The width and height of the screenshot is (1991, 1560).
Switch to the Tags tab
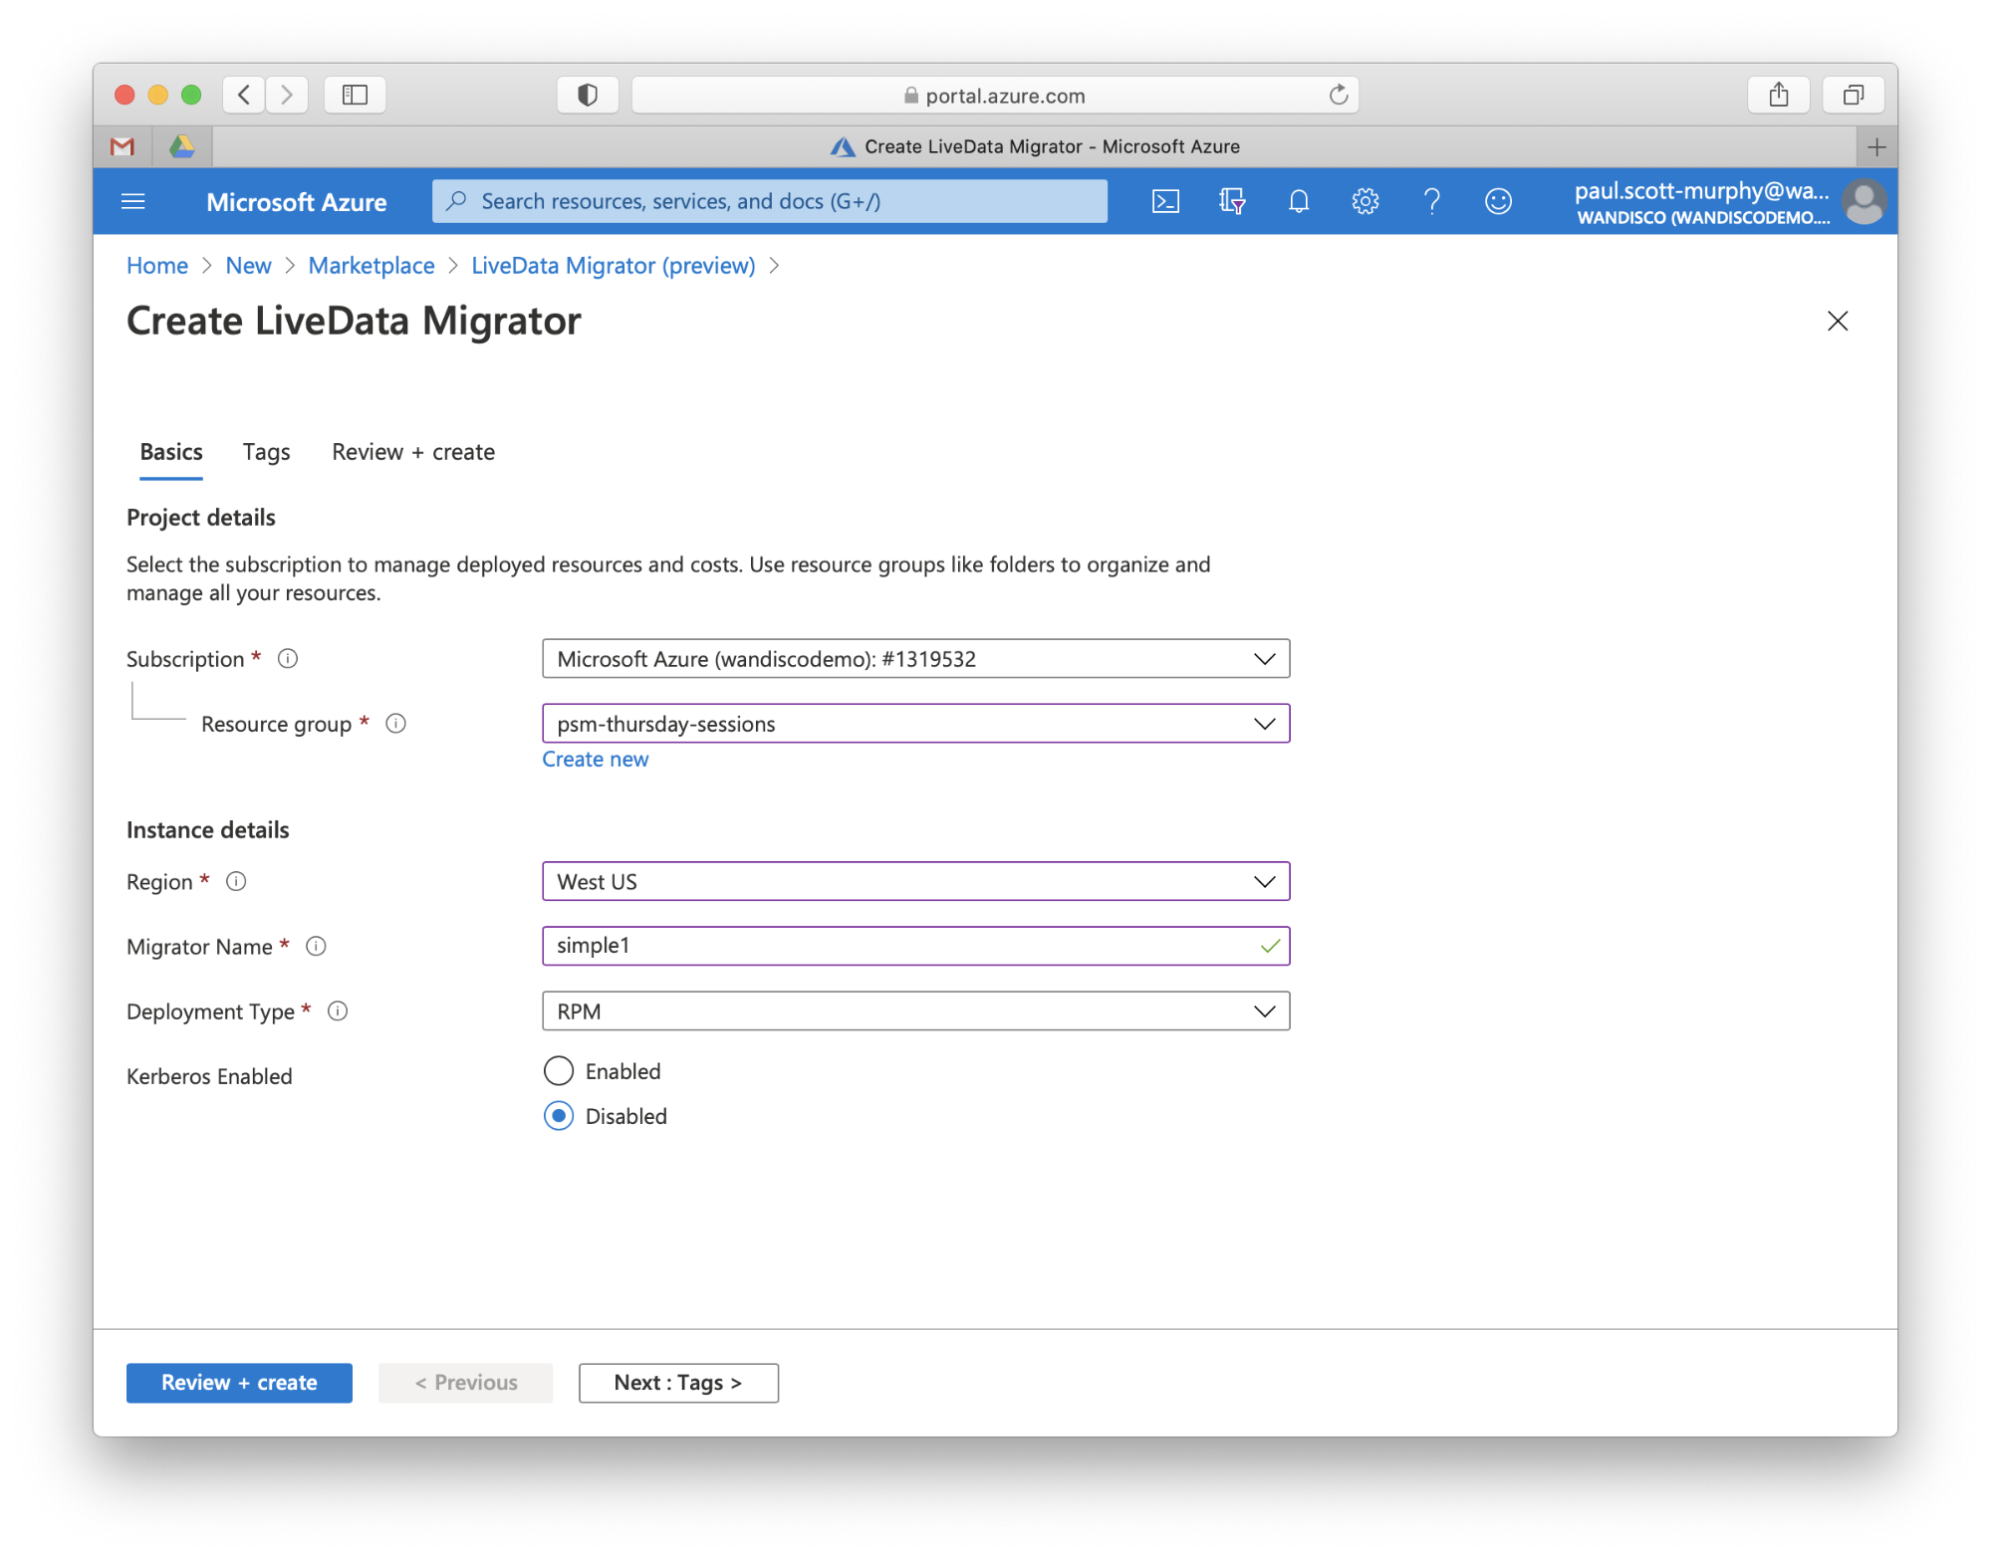(x=266, y=452)
